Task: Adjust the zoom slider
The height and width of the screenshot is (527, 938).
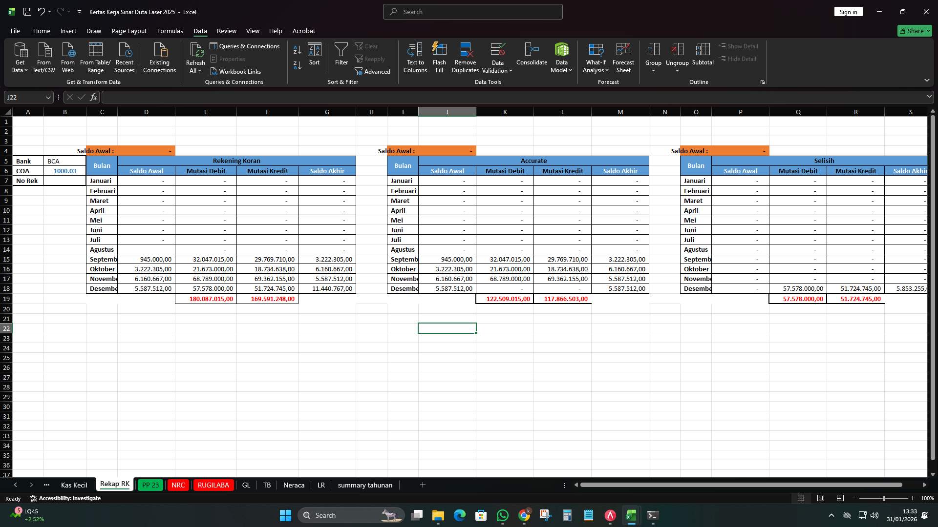Action: 884,498
